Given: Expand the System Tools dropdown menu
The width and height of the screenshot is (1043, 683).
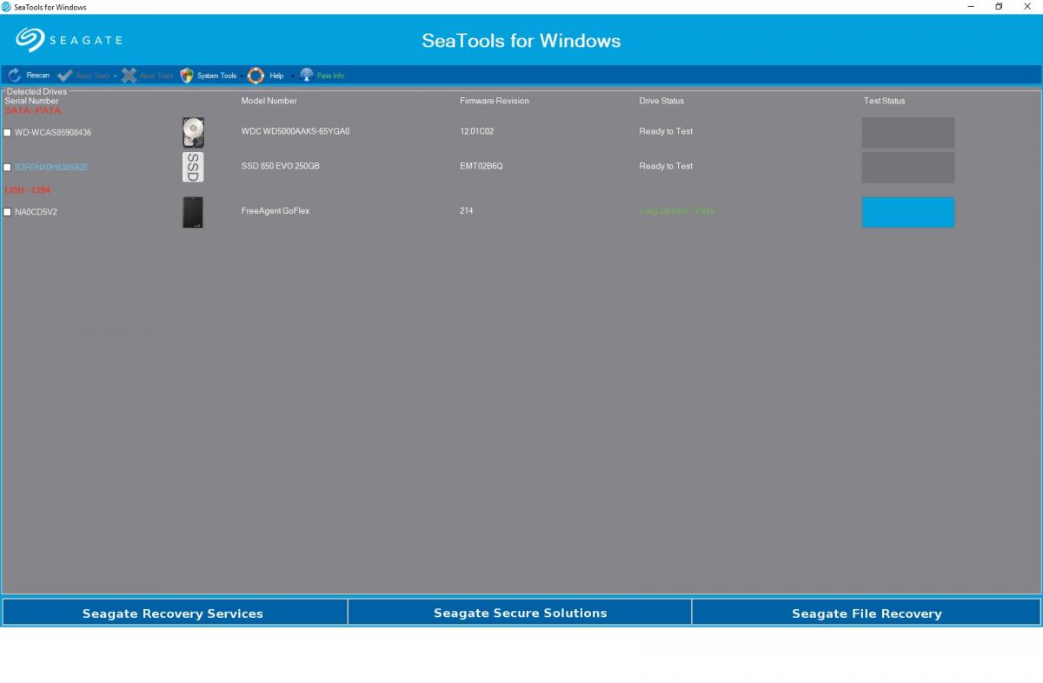Looking at the screenshot, I should point(209,76).
